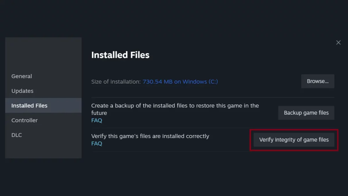Go to the Controller tab
The width and height of the screenshot is (348, 196).
(24, 120)
